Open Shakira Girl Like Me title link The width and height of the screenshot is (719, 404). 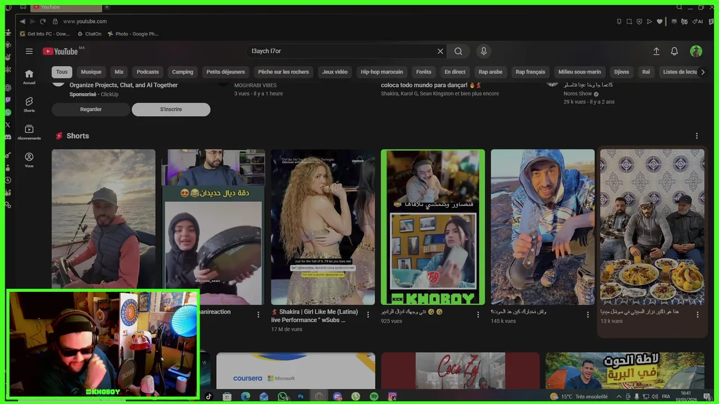[x=315, y=316]
